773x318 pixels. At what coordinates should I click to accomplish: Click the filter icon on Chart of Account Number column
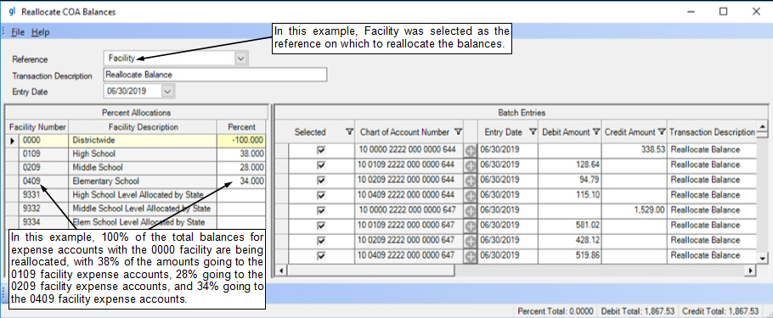click(x=458, y=132)
